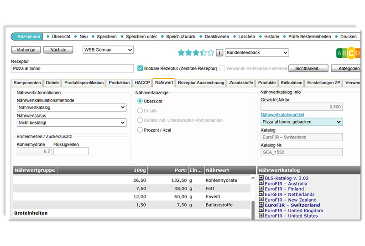Image resolution: width=365 pixels, height=246 pixels.
Task: Expand the EuroFIR – Switzerland node
Action: (x=261, y=205)
